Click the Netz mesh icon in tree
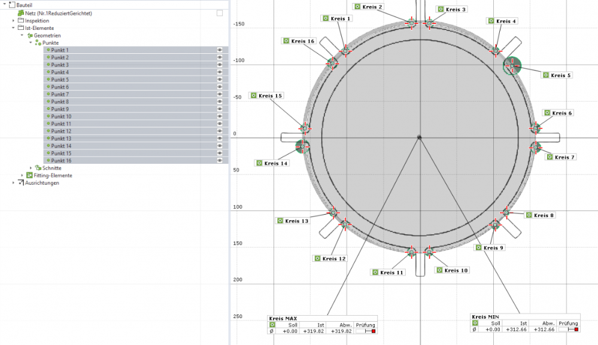This screenshot has height=345, width=598. [21, 13]
